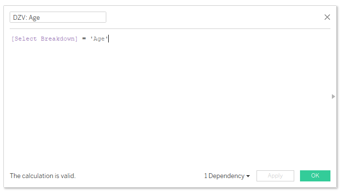The image size is (343, 193).
Task: Click the caret beside 1 Dependency
Action: coord(248,176)
